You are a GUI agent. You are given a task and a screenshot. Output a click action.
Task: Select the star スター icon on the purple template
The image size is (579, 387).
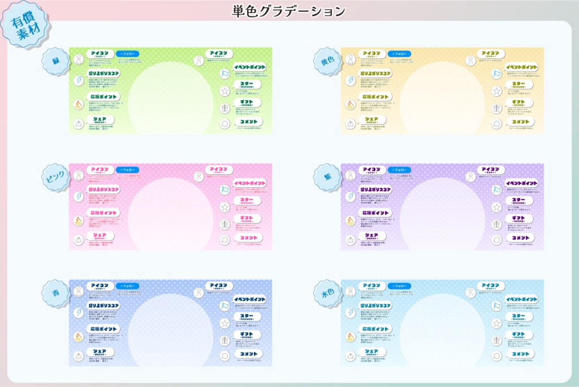pos(496,207)
